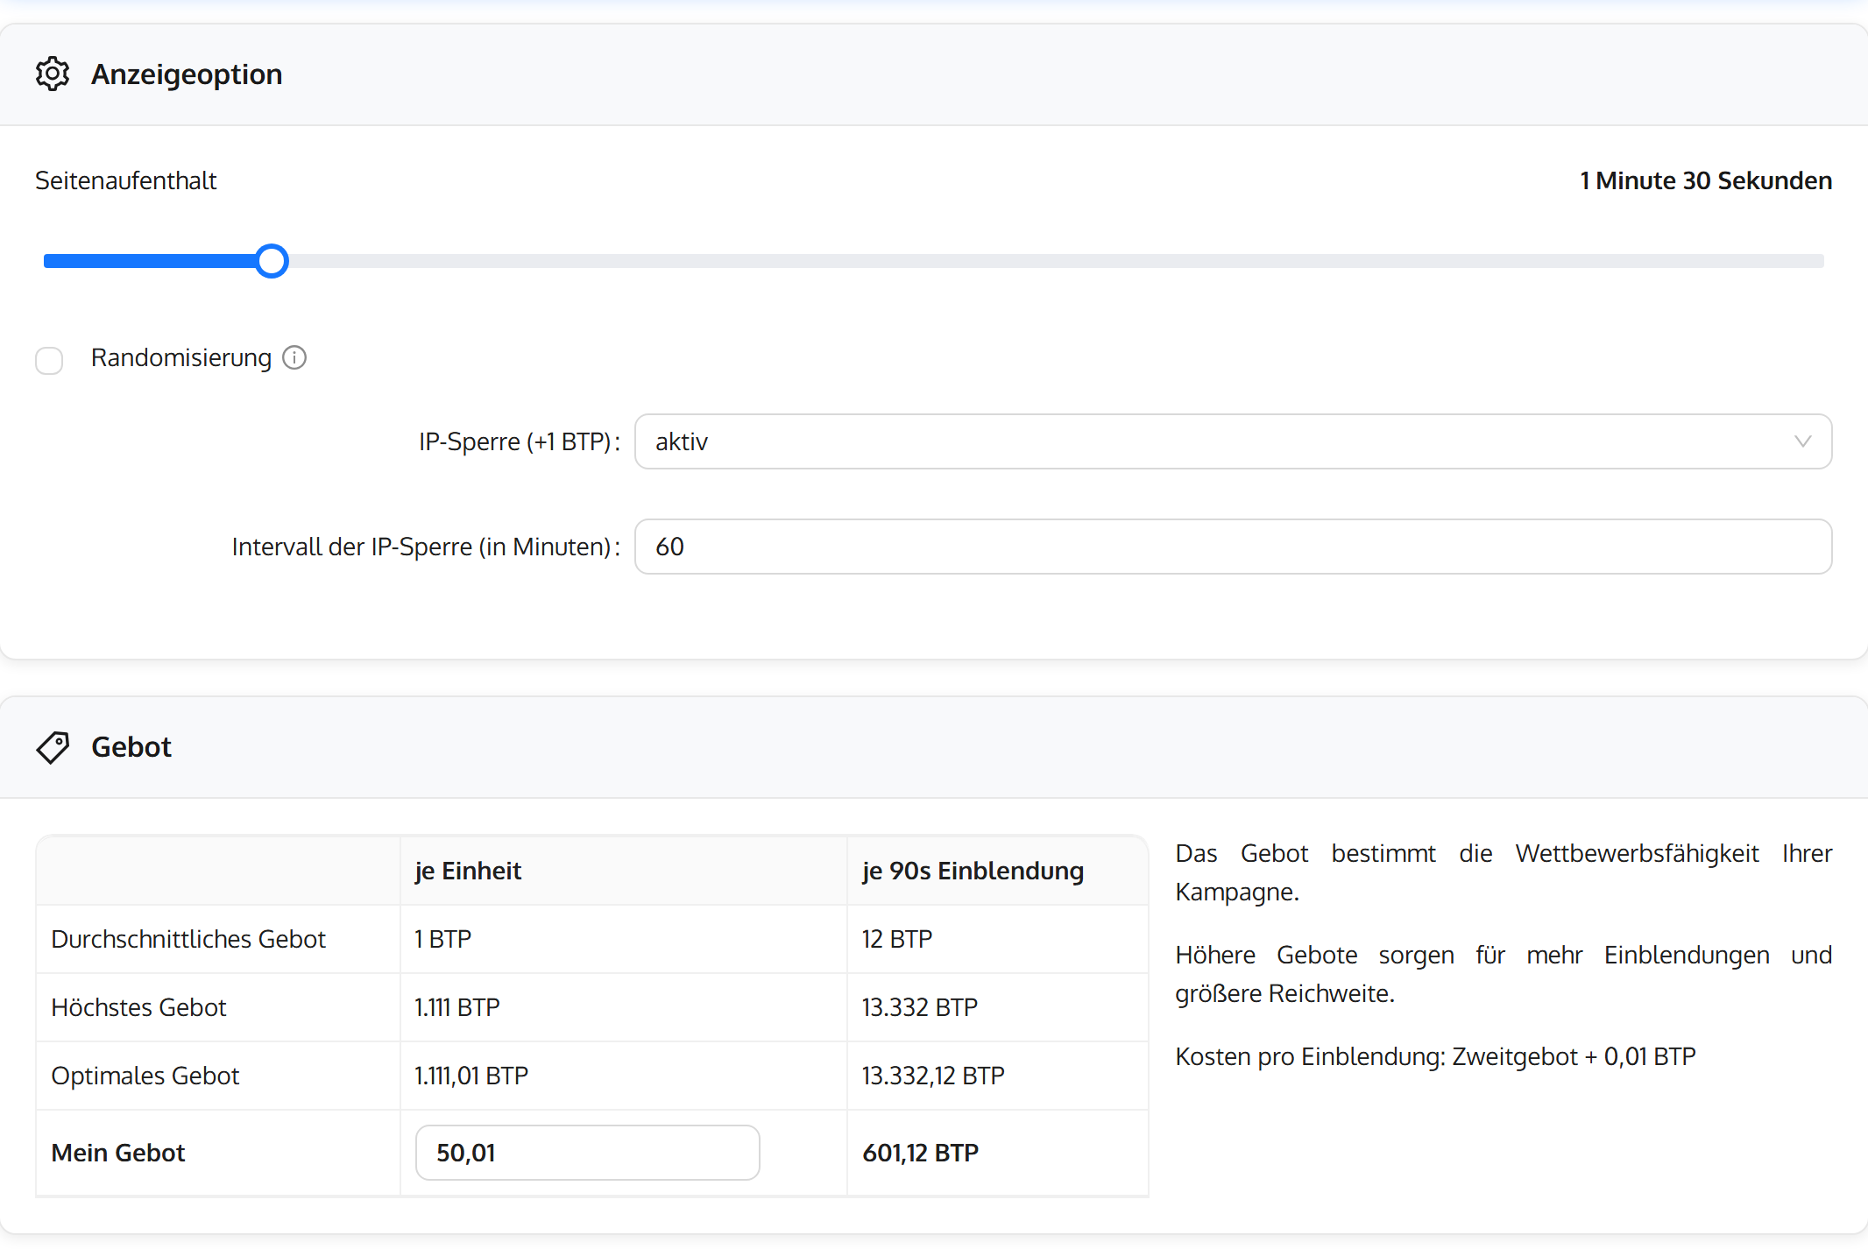Screen dimensions: 1868x1249
Task: Click the 'Höhere Gebote sorgen' paragraph
Action: click(x=1504, y=974)
